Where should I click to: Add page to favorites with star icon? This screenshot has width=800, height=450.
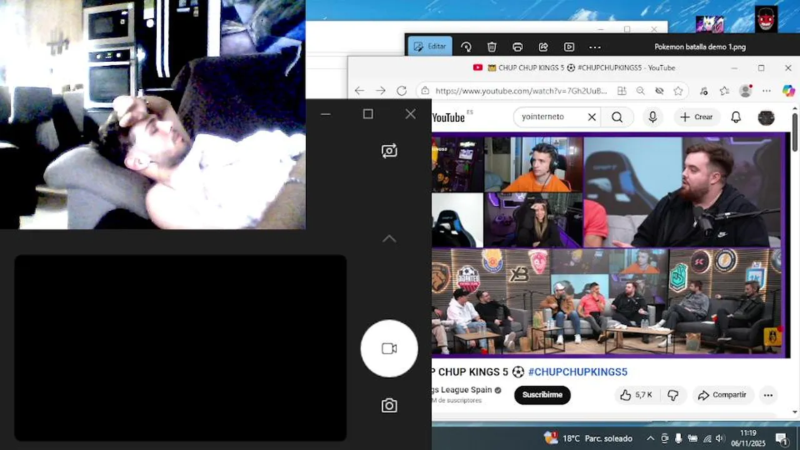click(678, 91)
